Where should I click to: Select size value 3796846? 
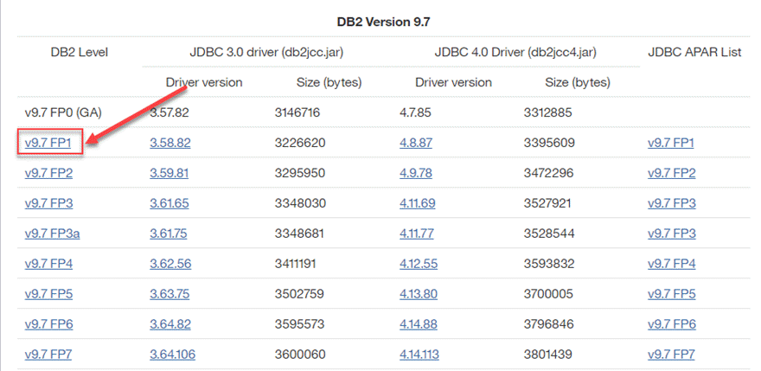coord(549,324)
